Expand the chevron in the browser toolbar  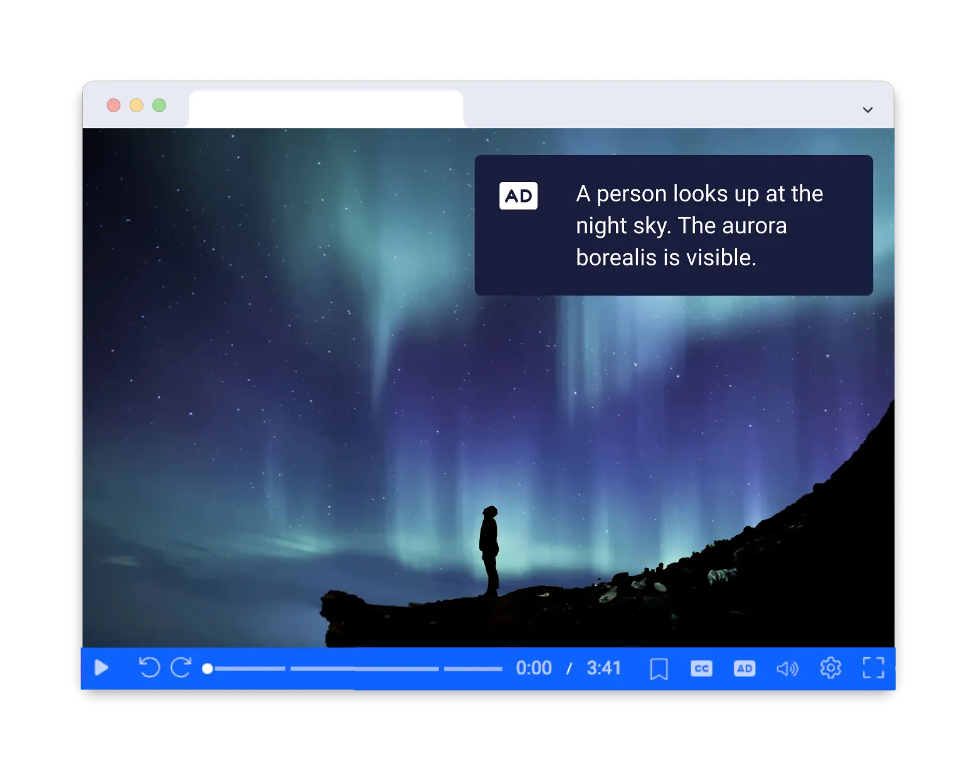pyautogui.click(x=867, y=110)
